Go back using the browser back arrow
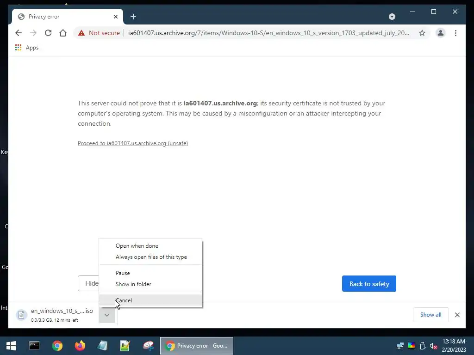The height and width of the screenshot is (355, 474). [x=19, y=33]
